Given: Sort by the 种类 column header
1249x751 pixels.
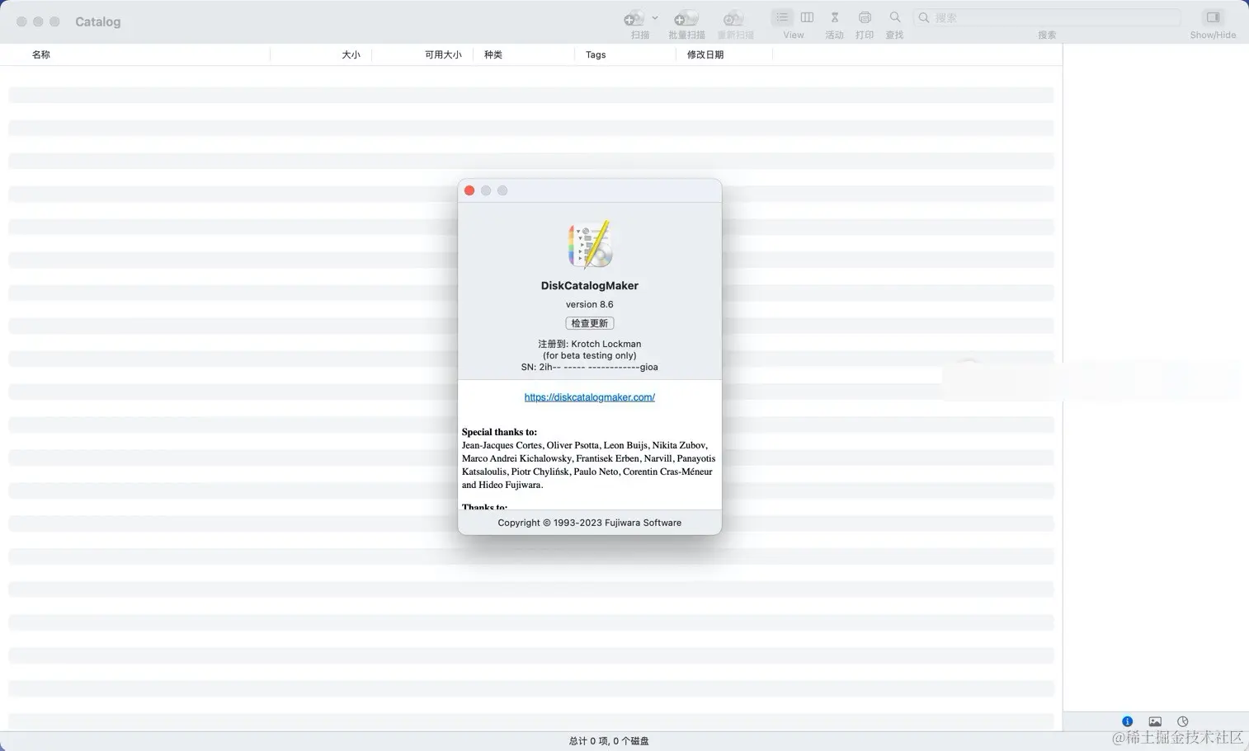Looking at the screenshot, I should click(x=493, y=54).
